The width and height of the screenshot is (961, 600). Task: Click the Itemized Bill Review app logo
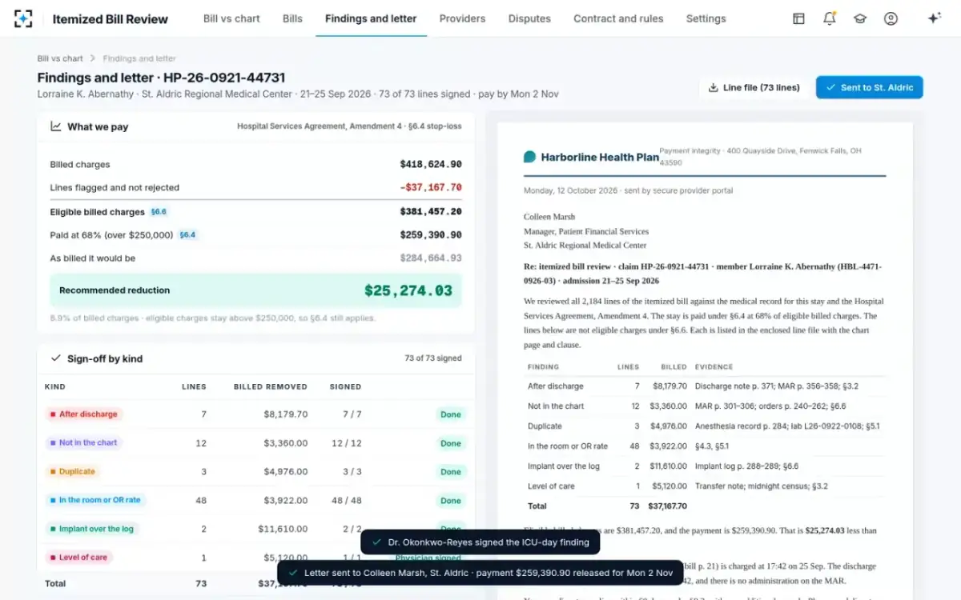point(23,18)
